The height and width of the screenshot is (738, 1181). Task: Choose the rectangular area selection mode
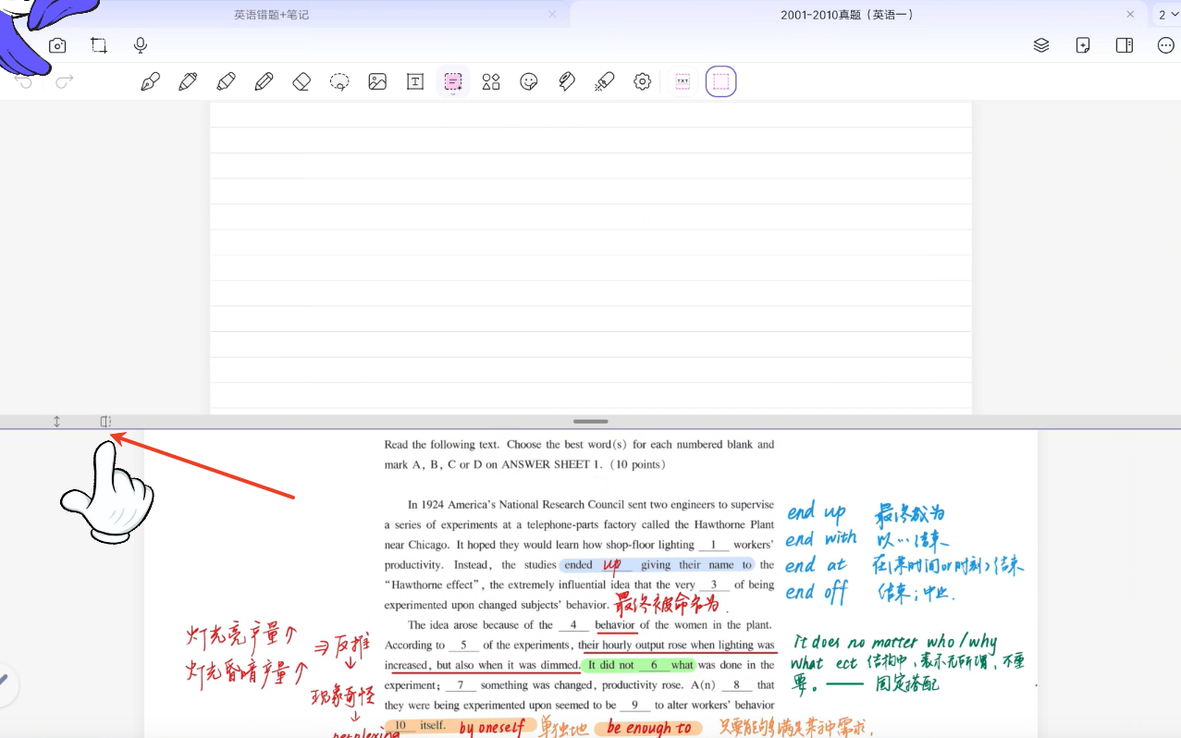pos(721,81)
